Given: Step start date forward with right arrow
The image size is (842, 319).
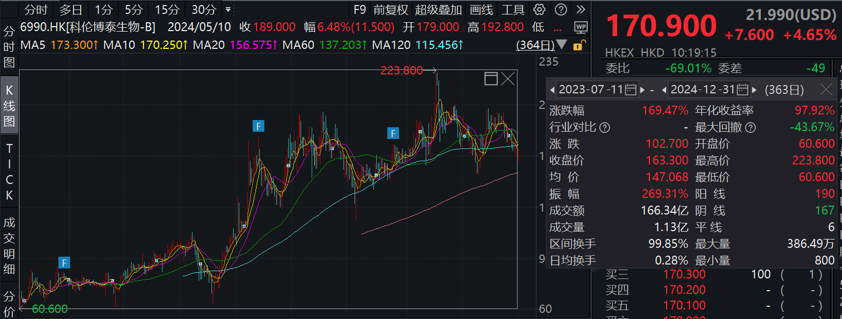Looking at the screenshot, I should [x=643, y=89].
